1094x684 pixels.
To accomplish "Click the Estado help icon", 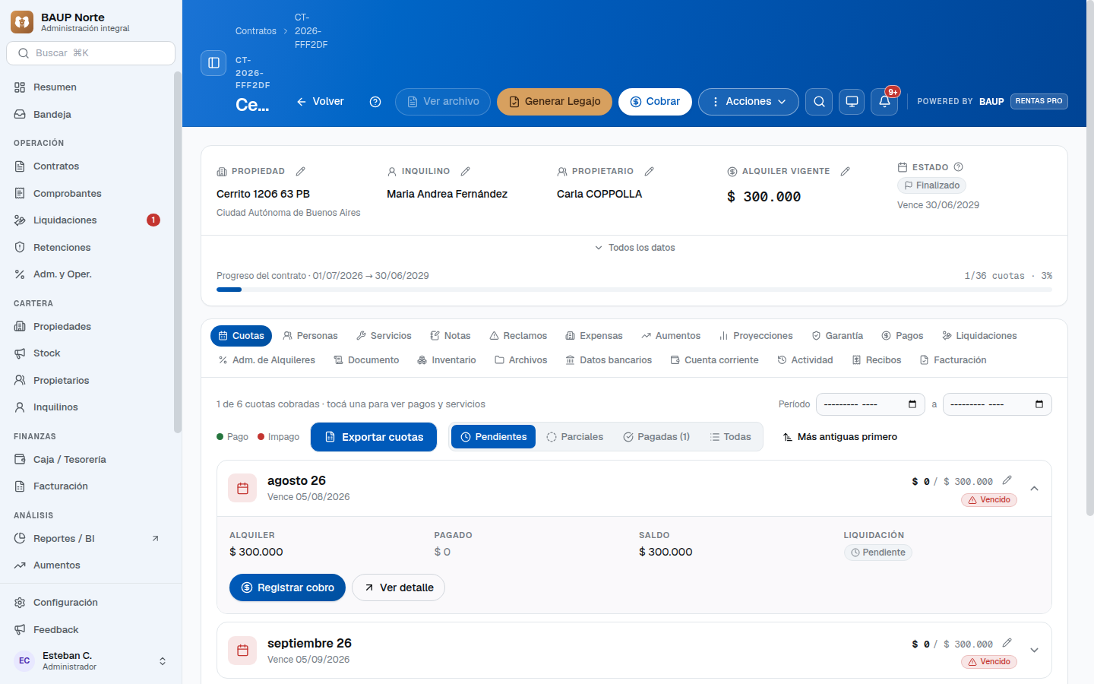I will coord(958,167).
